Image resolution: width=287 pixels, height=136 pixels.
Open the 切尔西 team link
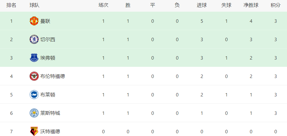(x=48, y=40)
